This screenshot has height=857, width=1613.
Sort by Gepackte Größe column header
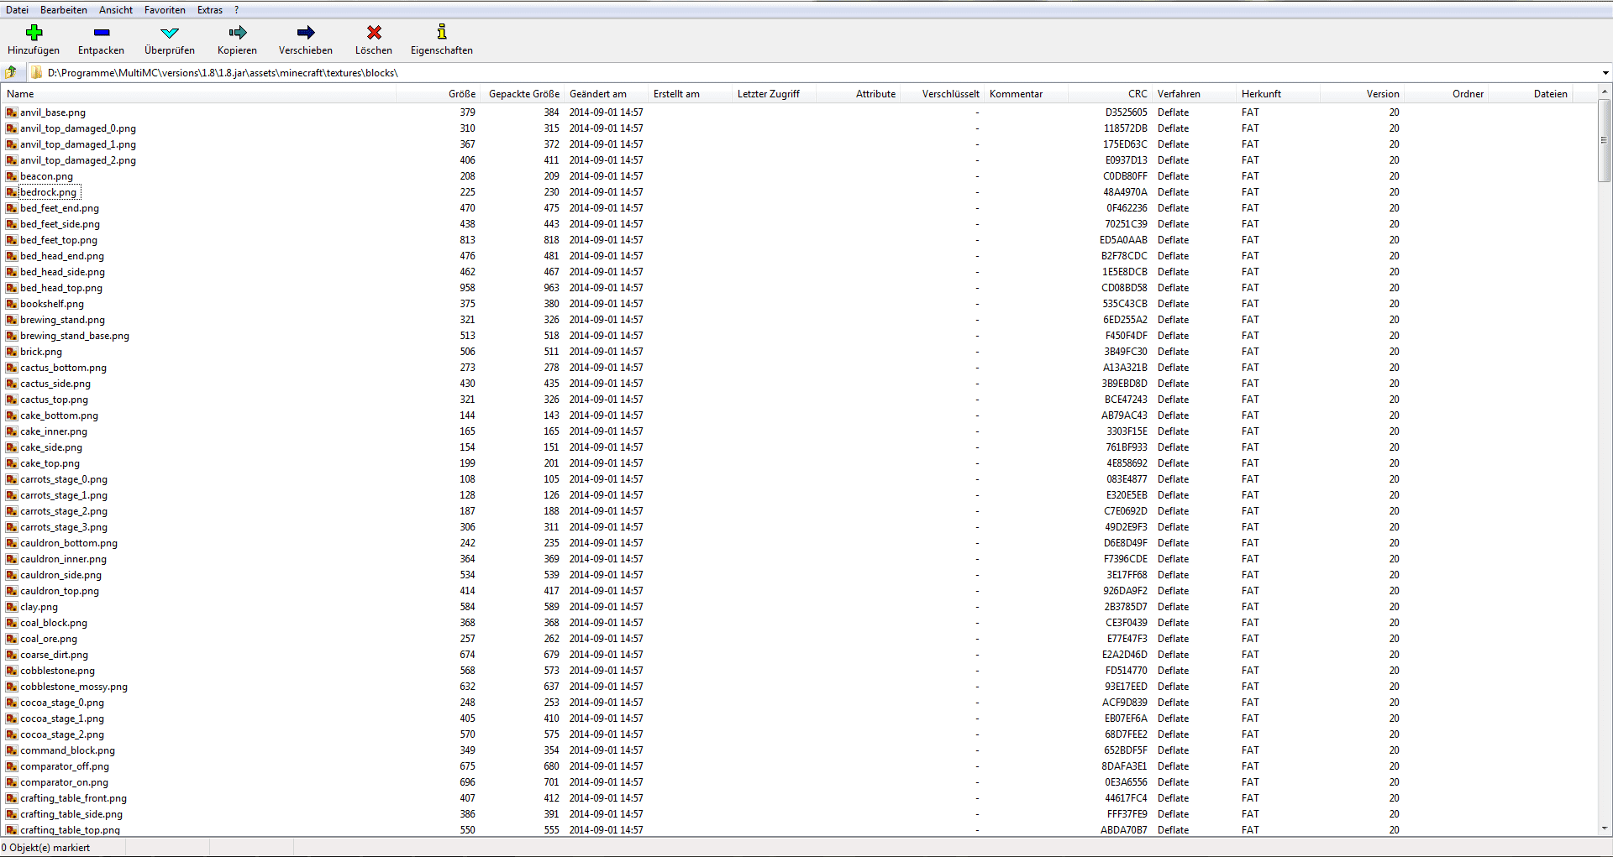(523, 94)
